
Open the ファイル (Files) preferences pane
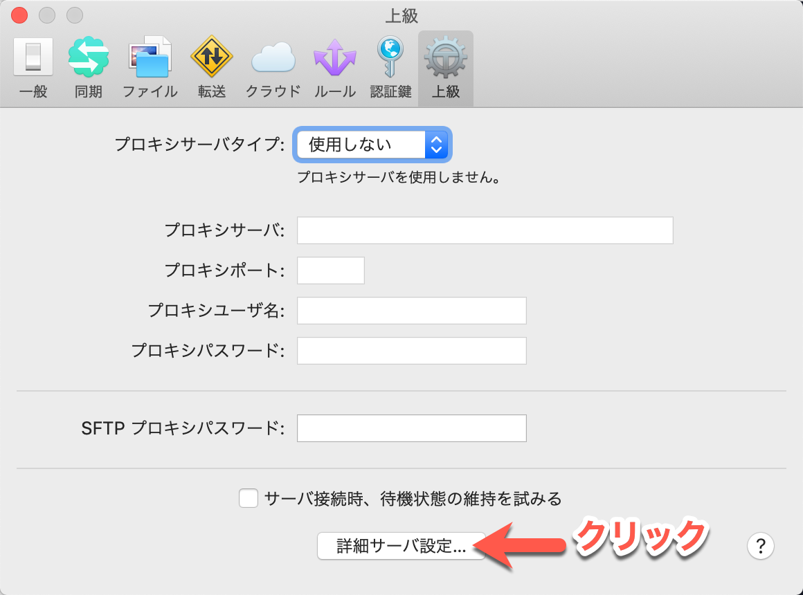coord(150,68)
